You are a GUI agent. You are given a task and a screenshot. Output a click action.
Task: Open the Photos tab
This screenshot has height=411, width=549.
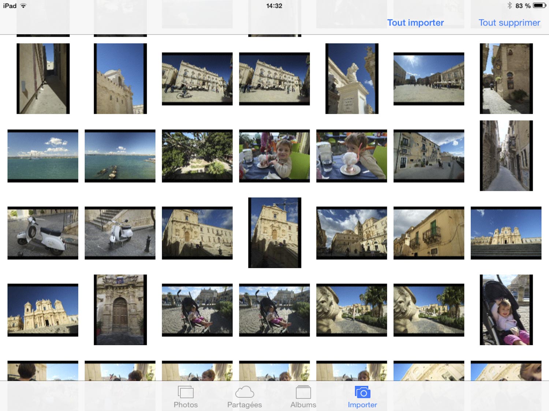point(186,397)
